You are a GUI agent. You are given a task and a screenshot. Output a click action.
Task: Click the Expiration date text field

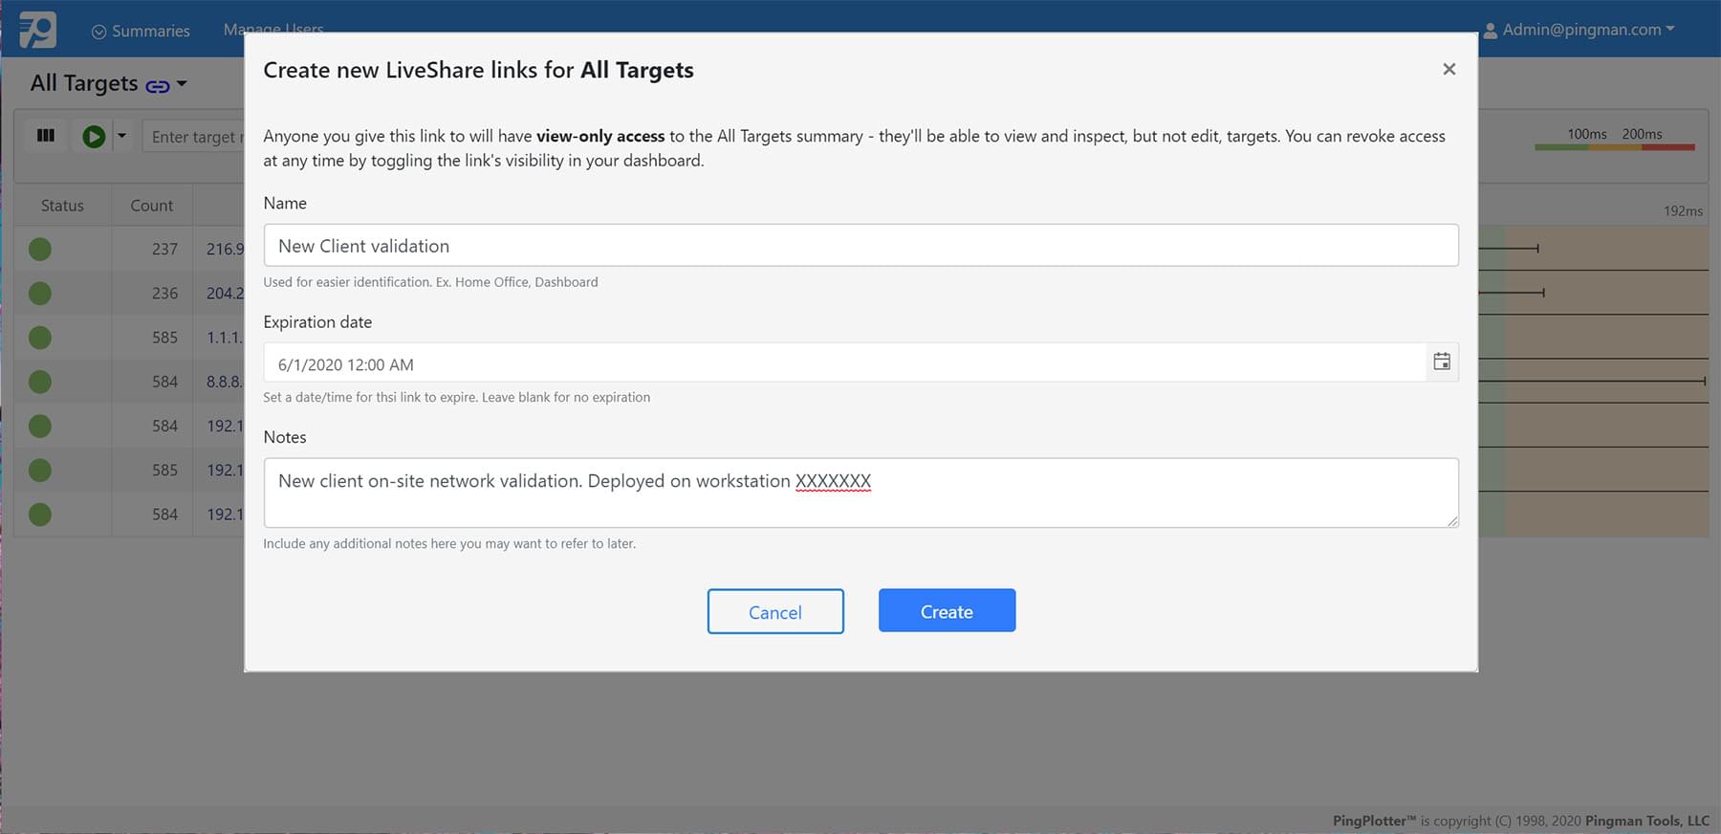click(x=844, y=363)
